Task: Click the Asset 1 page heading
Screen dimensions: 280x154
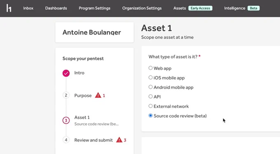Action: (x=156, y=28)
